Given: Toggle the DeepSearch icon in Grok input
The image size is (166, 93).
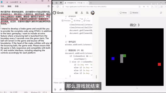Looking at the screenshot, I should pyautogui.click(x=60, y=89).
